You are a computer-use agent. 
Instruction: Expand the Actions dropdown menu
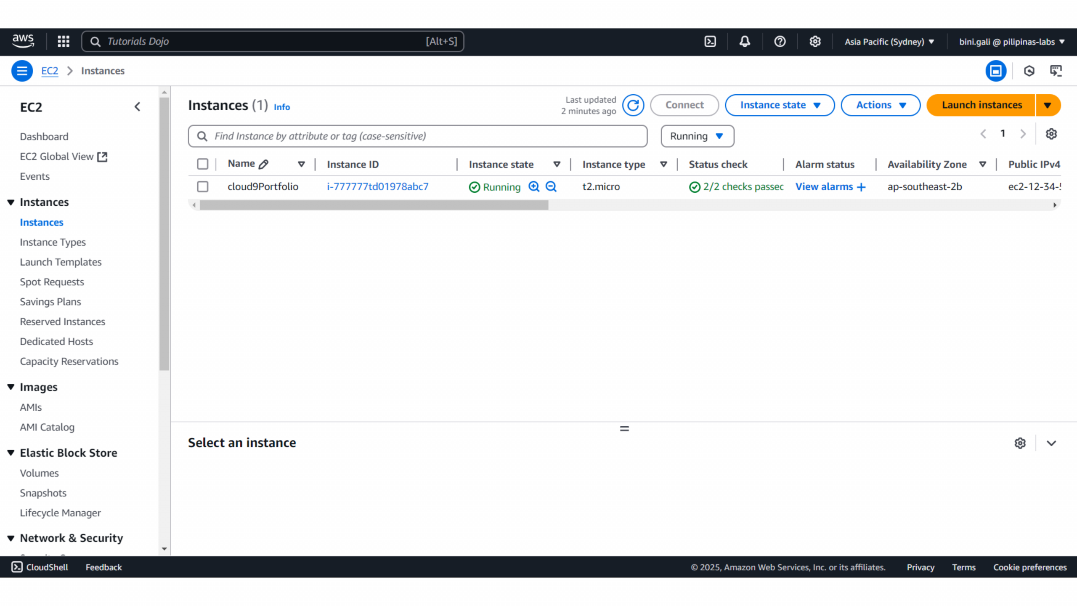[880, 105]
